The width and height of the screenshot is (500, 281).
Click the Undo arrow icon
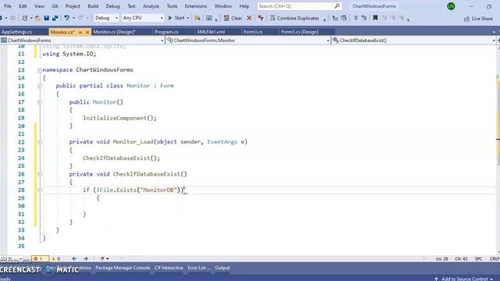(x=66, y=18)
